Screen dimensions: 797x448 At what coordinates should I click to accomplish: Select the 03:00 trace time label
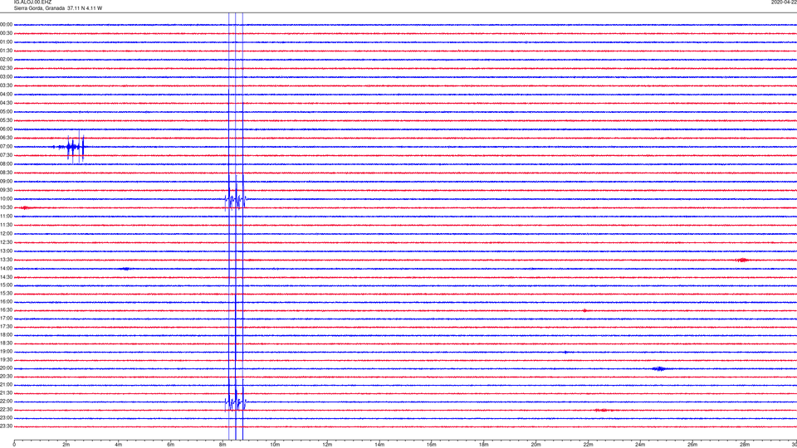pyautogui.click(x=6, y=77)
